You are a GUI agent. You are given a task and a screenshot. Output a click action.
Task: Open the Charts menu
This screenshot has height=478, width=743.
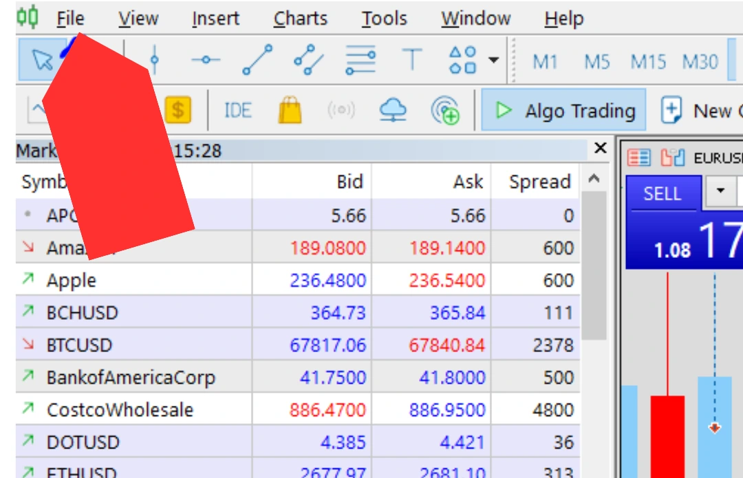299,19
